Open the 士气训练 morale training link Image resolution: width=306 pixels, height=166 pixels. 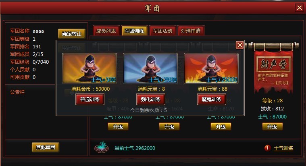click(x=283, y=148)
